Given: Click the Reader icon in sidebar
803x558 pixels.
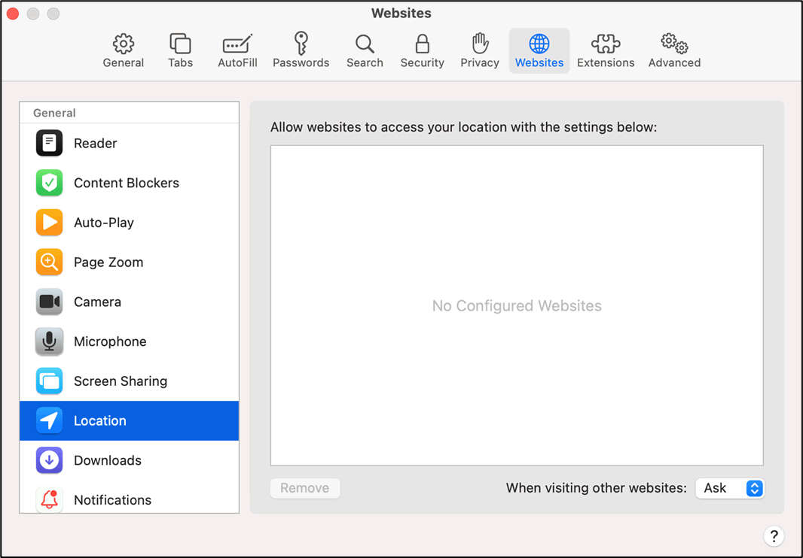Looking at the screenshot, I should [49, 143].
